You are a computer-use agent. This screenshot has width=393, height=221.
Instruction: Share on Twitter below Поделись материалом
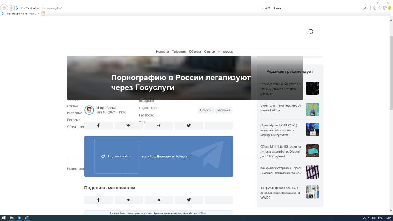pyautogui.click(x=189, y=200)
